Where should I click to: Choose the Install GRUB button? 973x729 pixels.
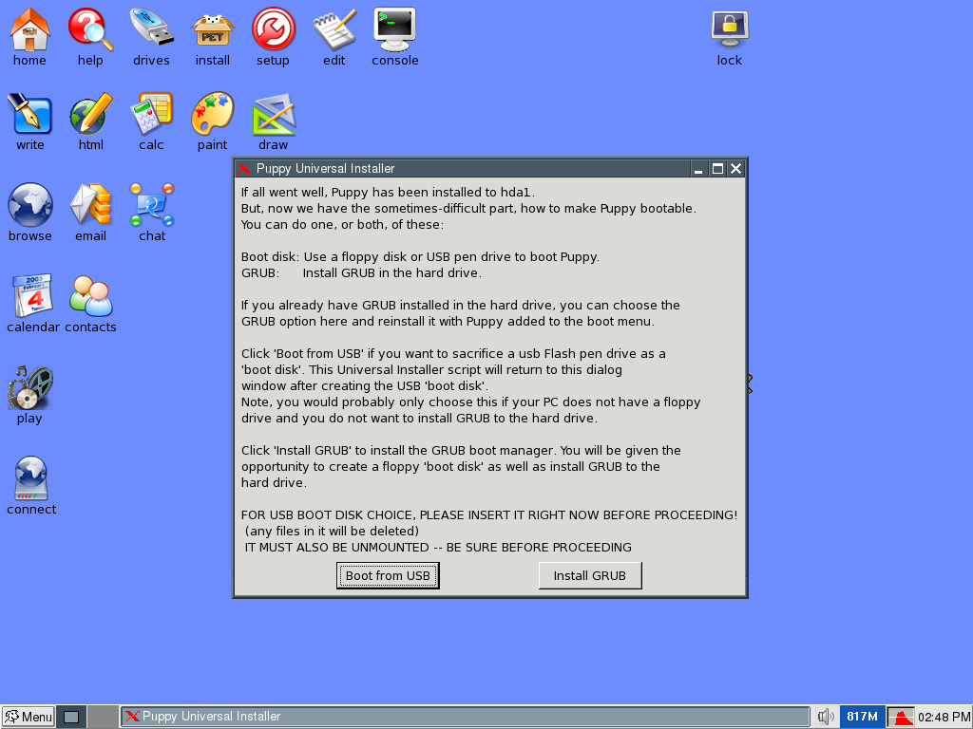coord(589,576)
